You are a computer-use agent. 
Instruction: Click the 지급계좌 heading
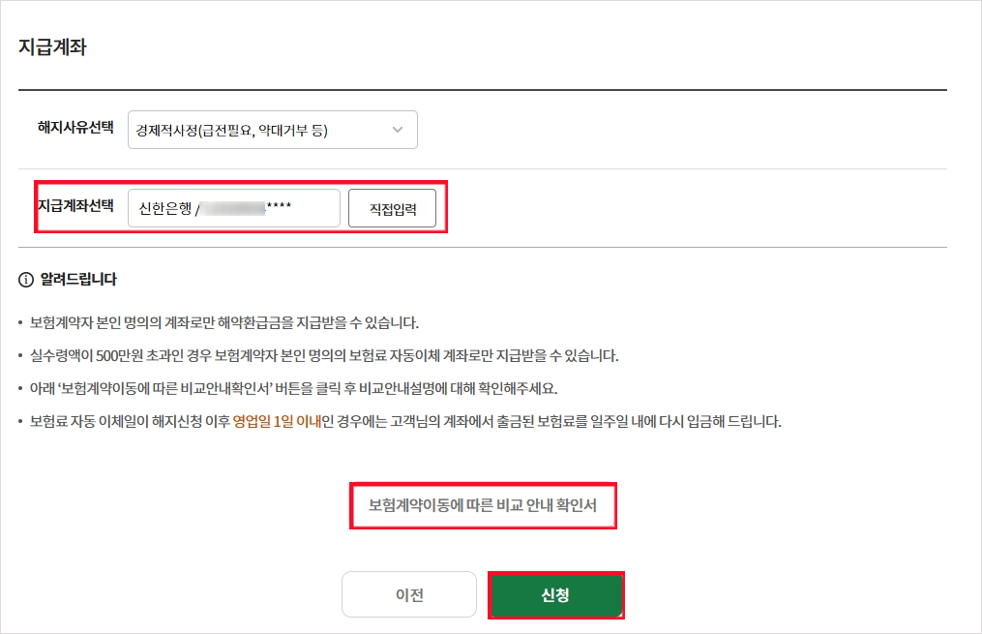point(52,47)
